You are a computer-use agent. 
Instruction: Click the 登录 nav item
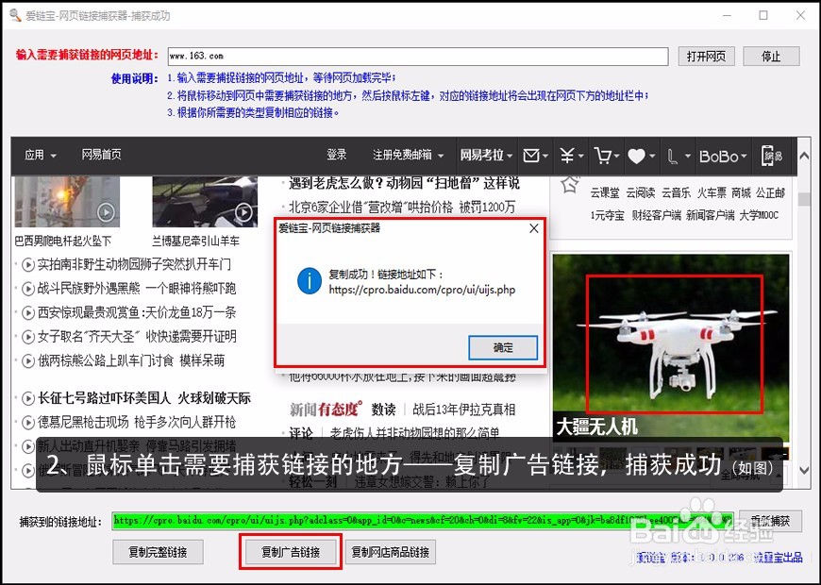point(337,155)
